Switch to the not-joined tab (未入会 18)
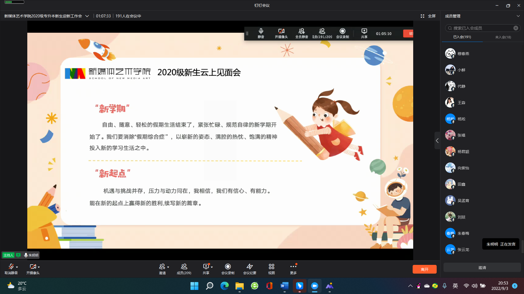This screenshot has height=294, width=524. [503, 37]
